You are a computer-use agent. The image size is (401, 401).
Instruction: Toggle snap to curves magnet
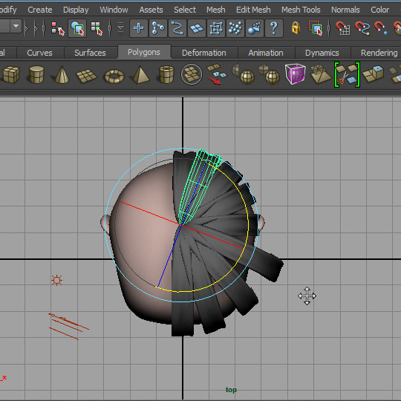click(362, 28)
